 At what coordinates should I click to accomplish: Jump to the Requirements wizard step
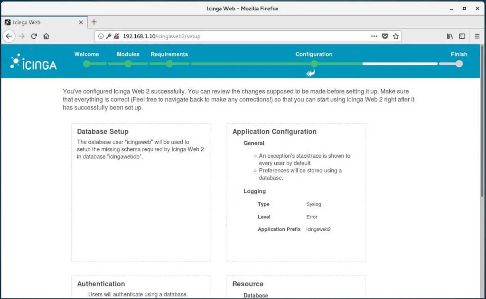coord(169,54)
